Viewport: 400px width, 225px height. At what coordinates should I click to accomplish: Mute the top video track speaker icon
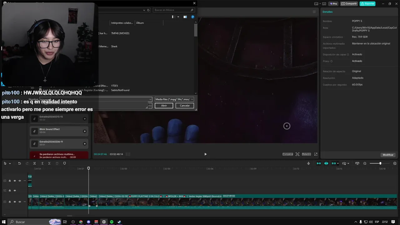click(x=20, y=181)
